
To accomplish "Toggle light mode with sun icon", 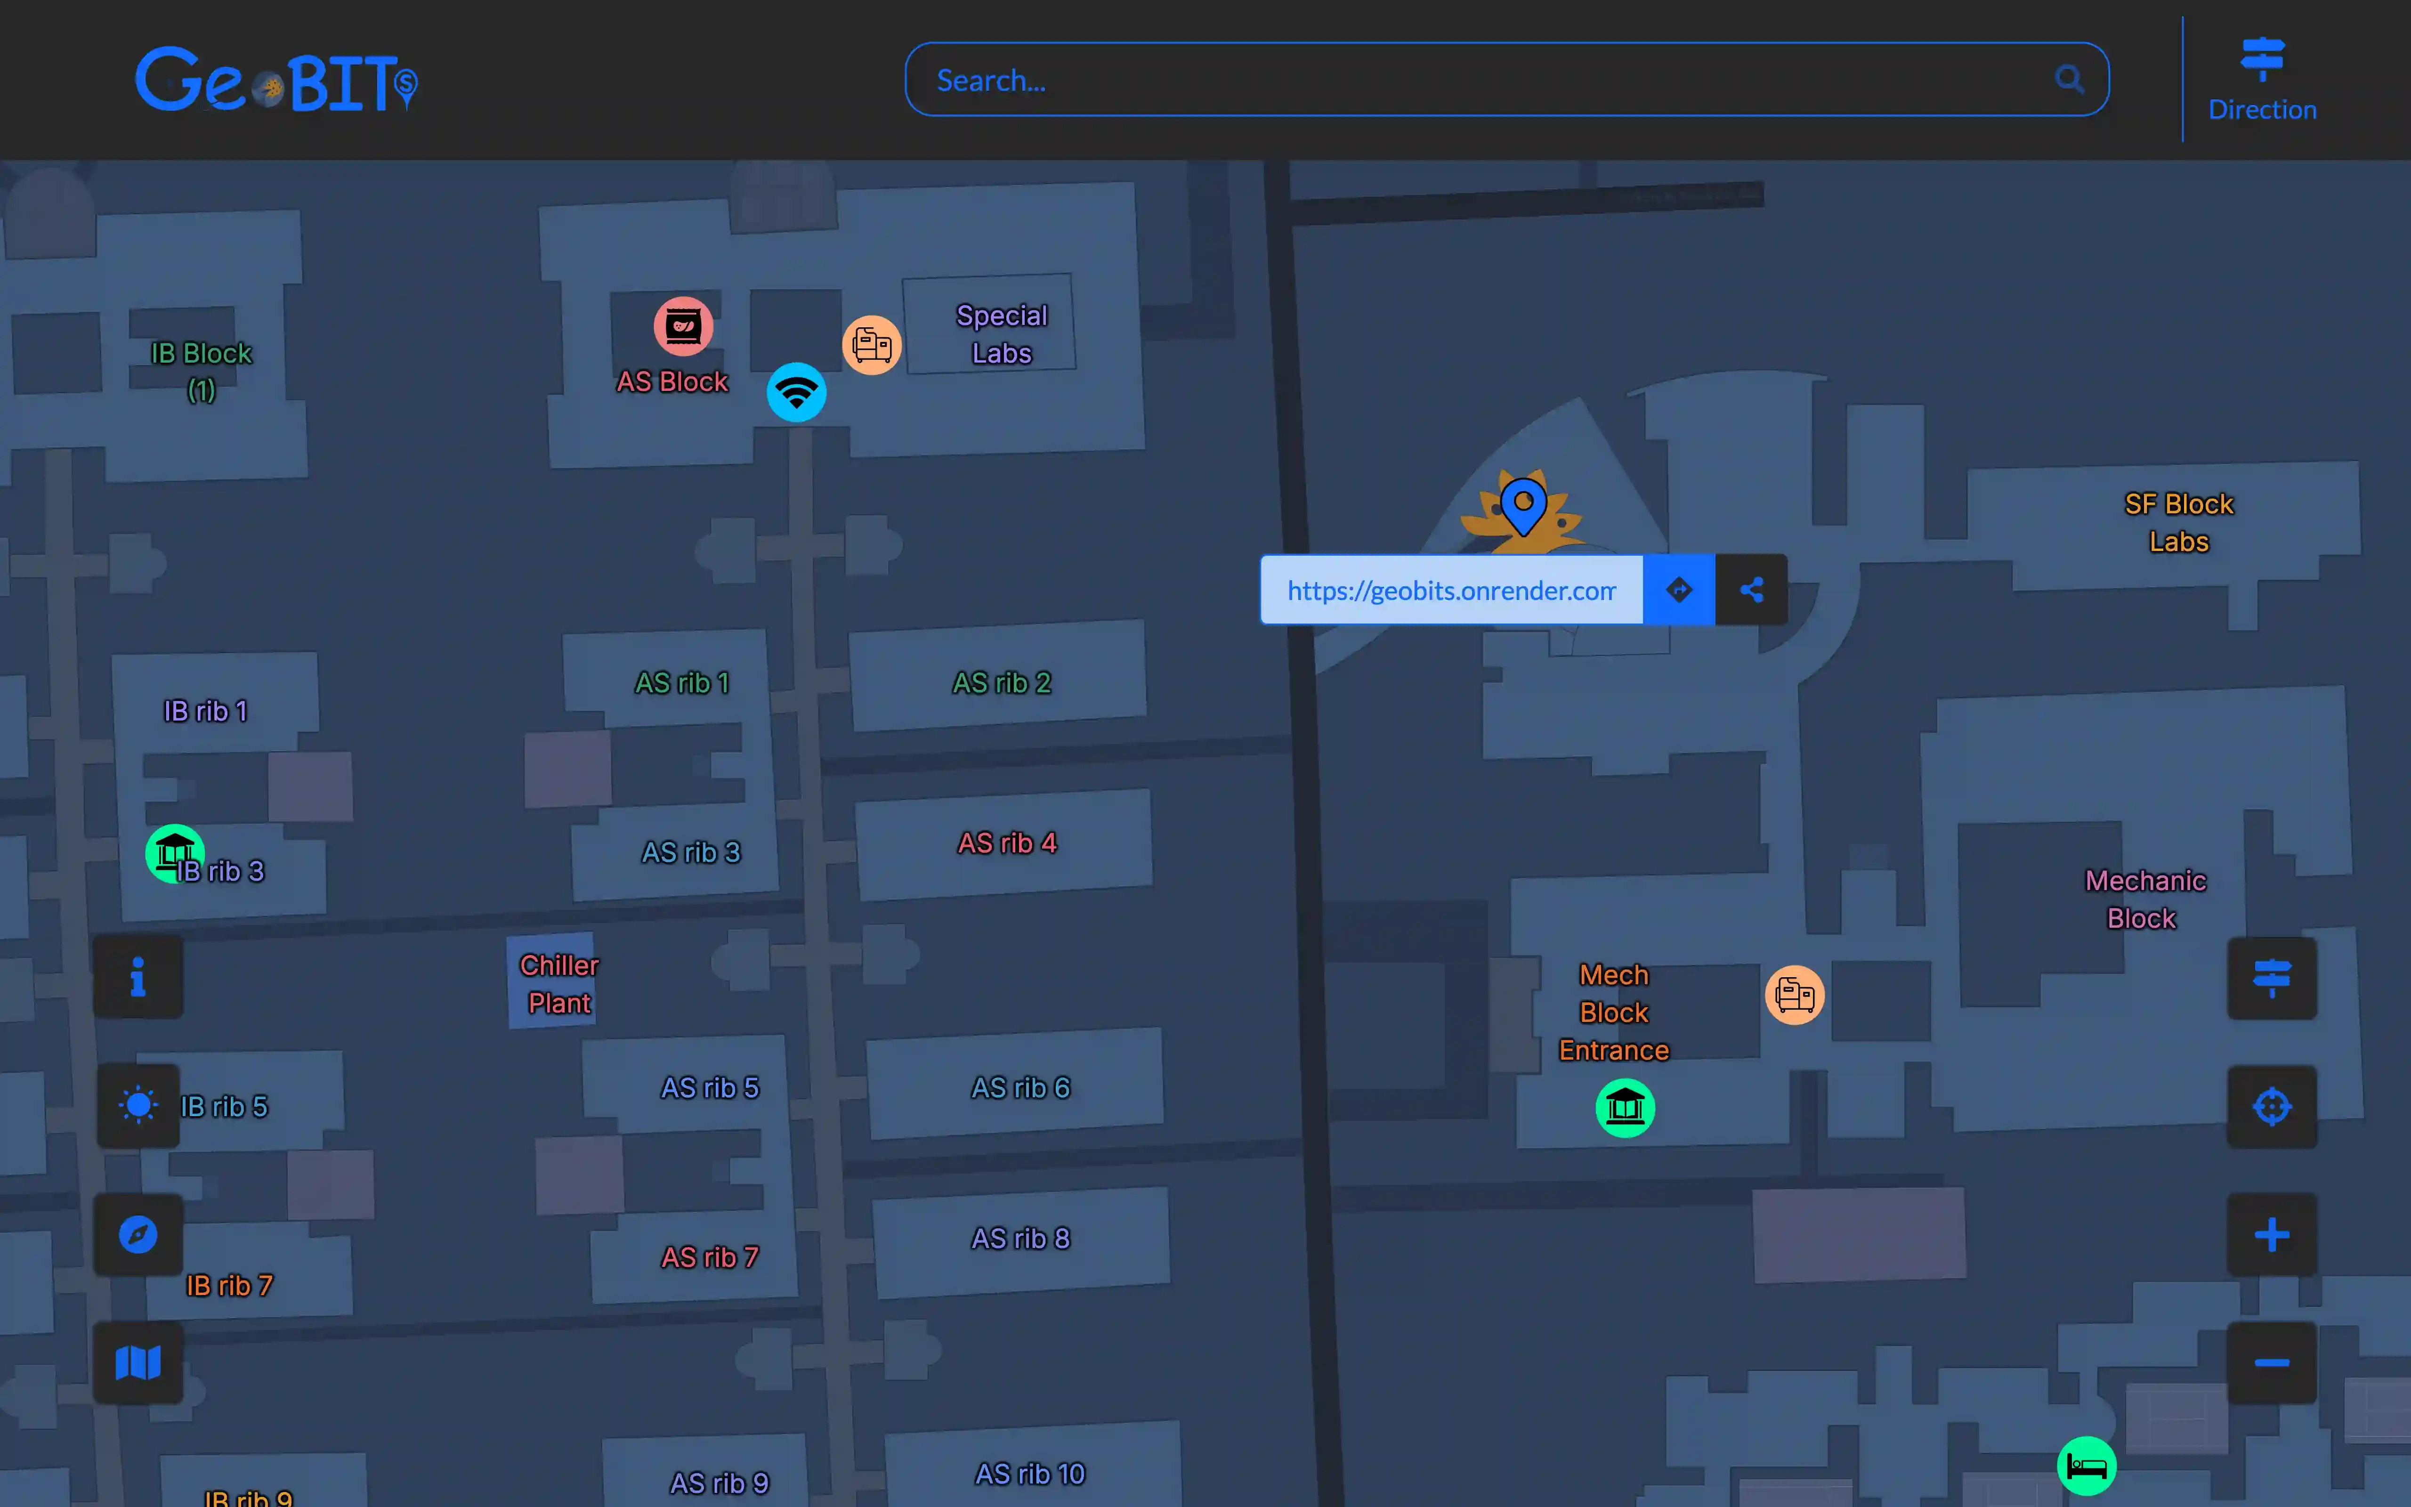I will pyautogui.click(x=138, y=1105).
